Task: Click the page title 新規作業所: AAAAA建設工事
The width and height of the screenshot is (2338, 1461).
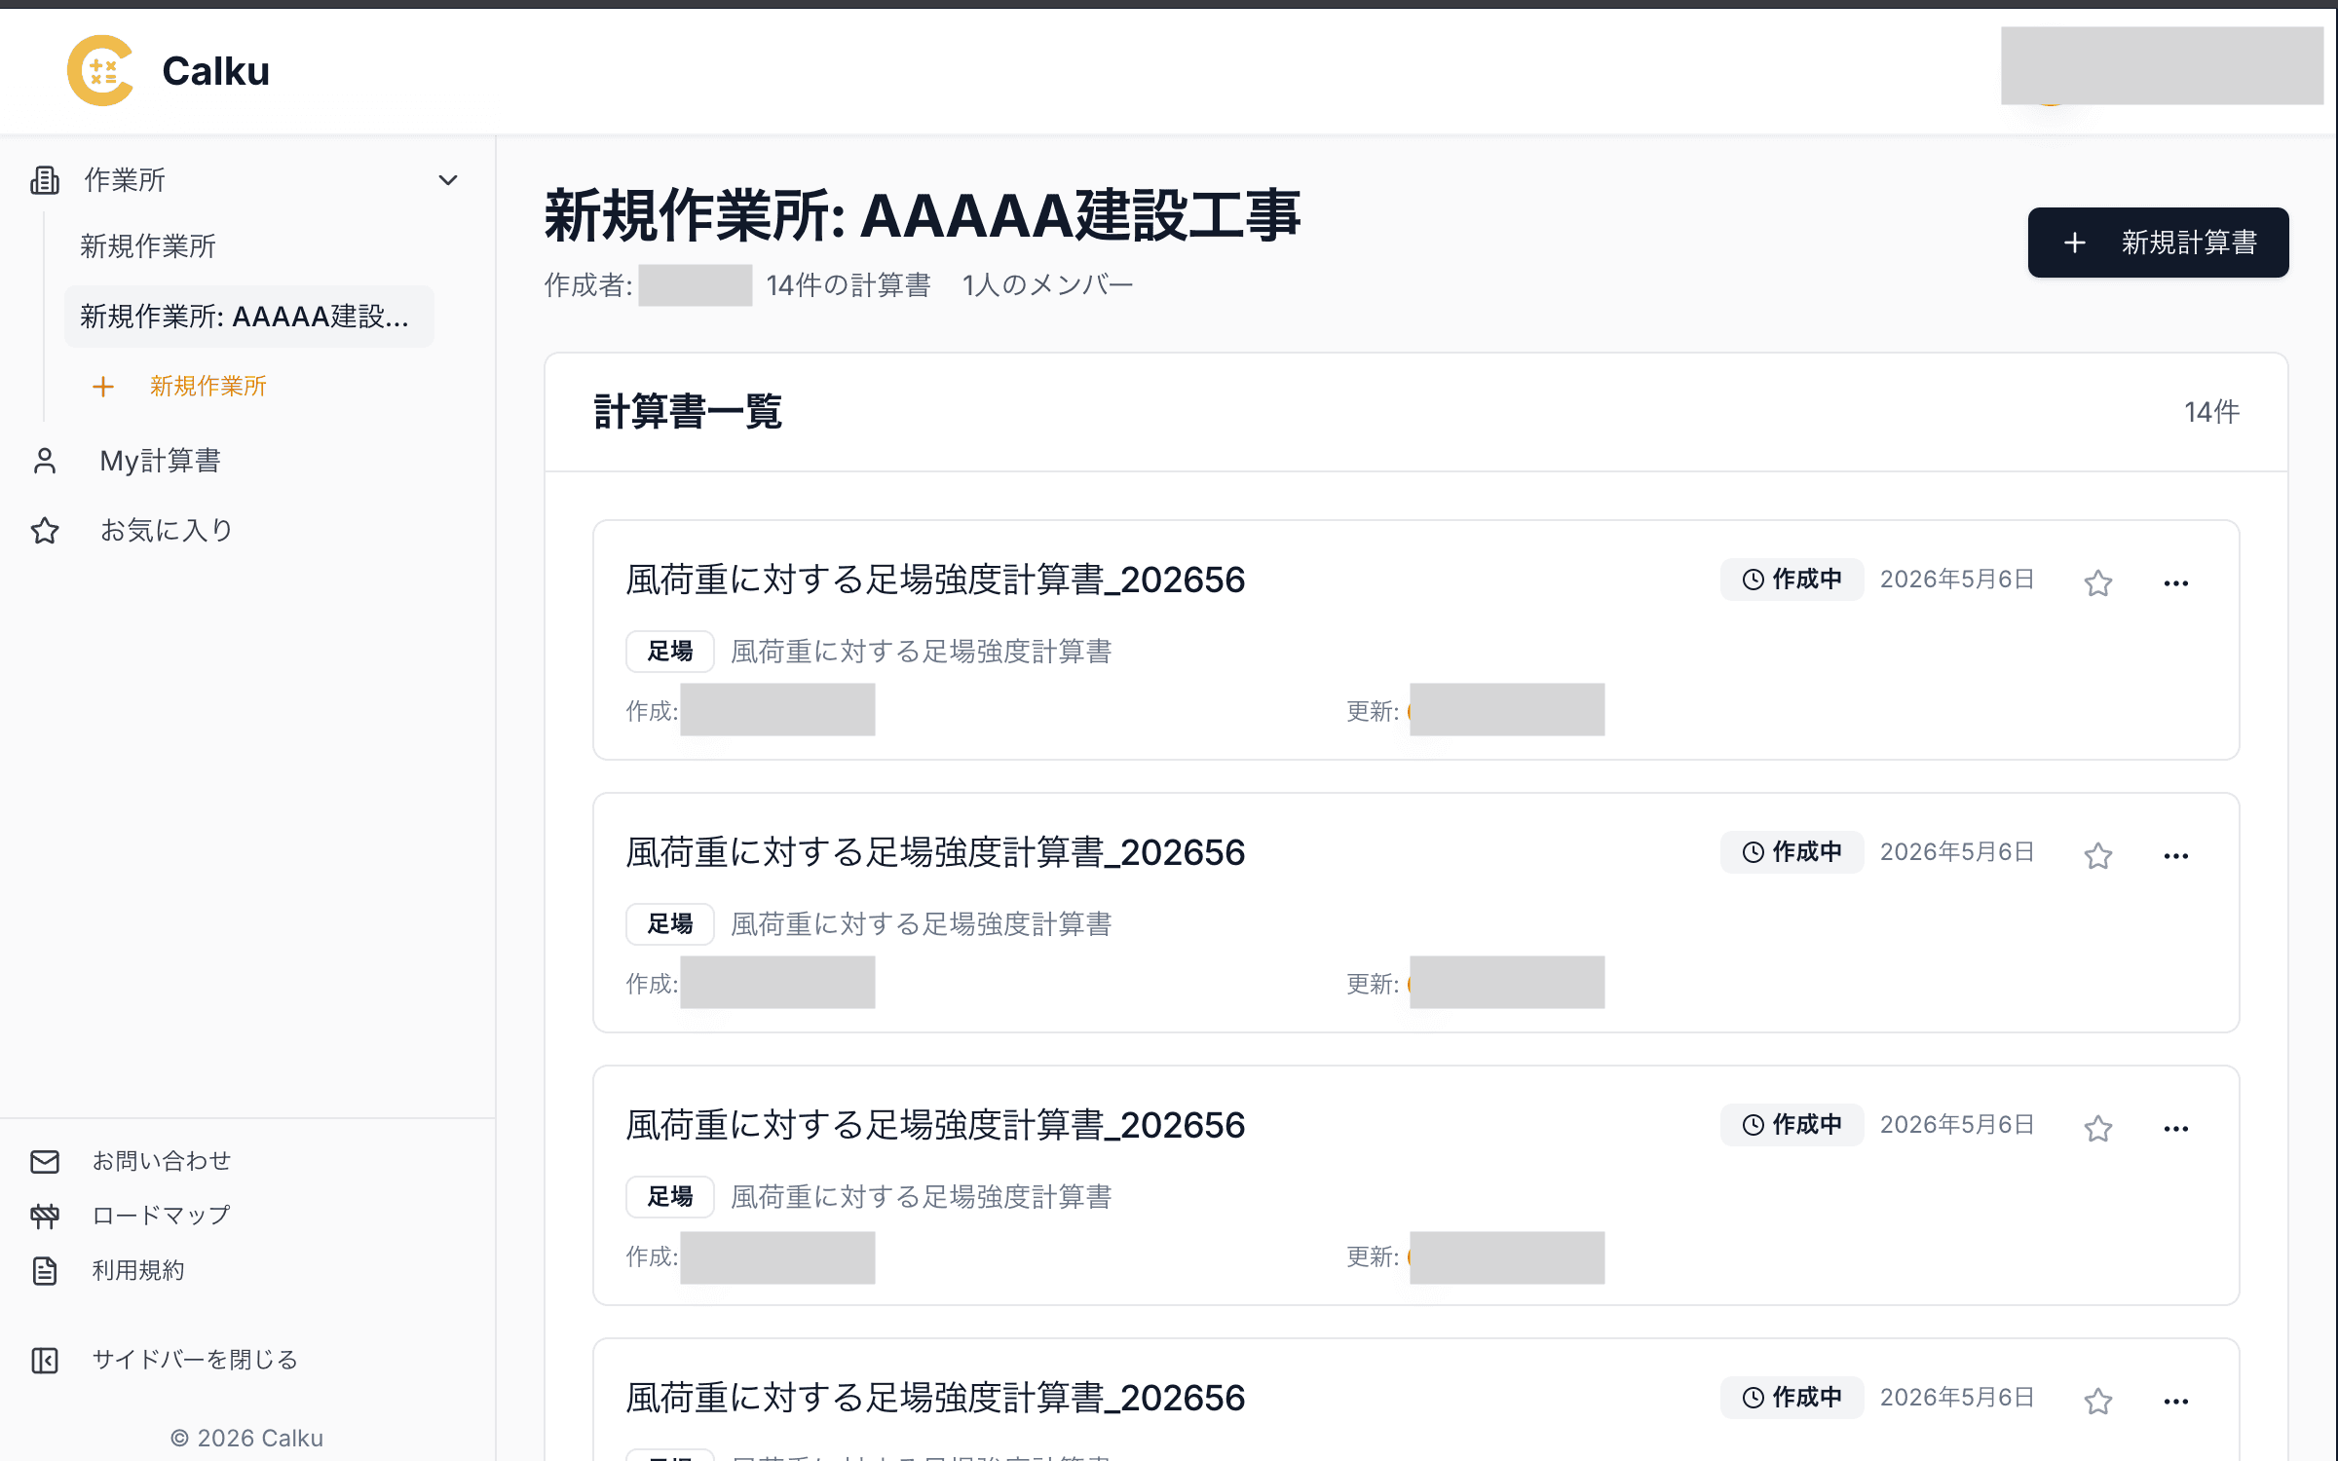Action: 922,216
